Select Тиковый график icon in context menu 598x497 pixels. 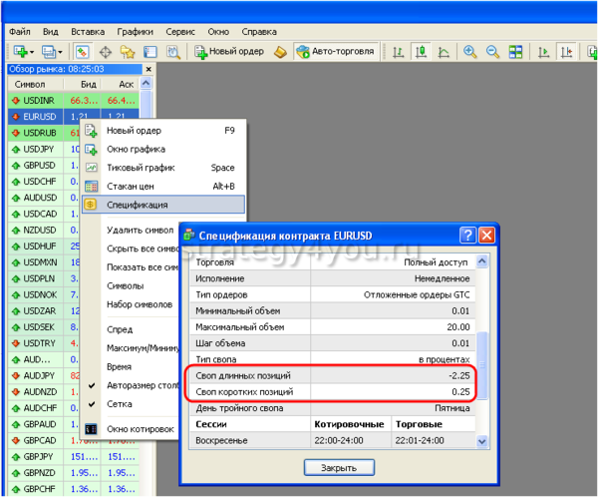tap(91, 168)
